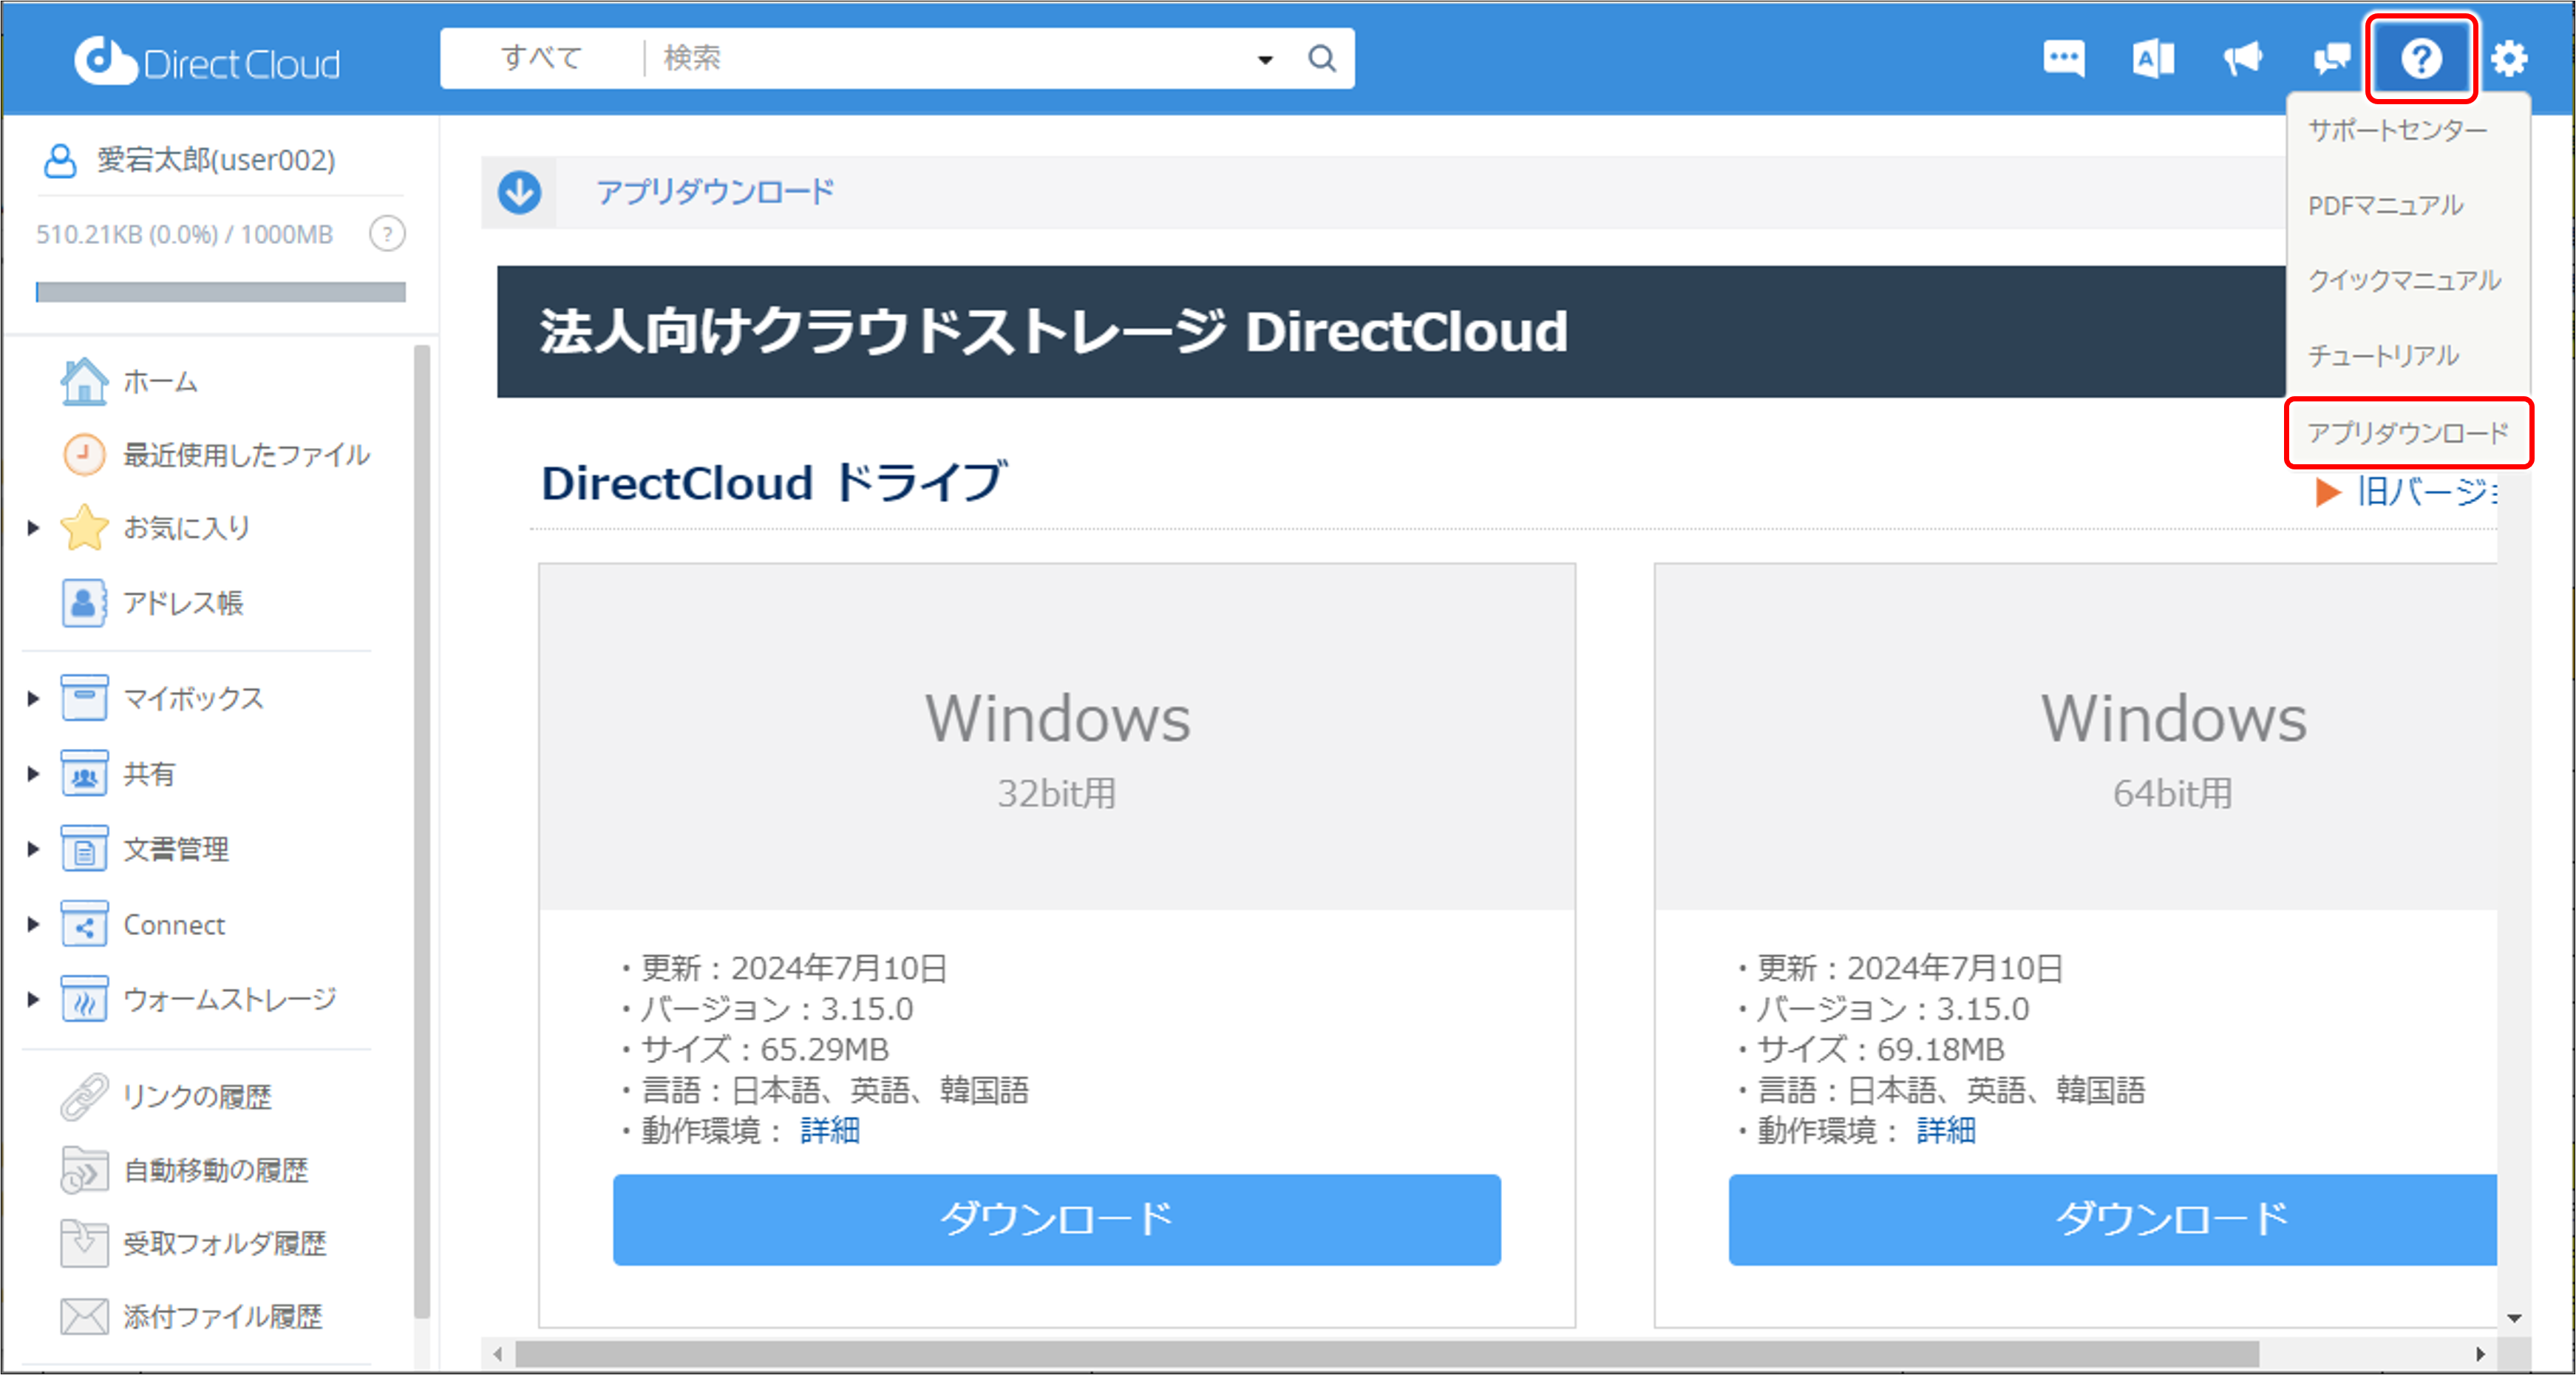This screenshot has width=2576, height=1375.
Task: Click 詳細 link under Windows 64bit
Action: click(1945, 1130)
